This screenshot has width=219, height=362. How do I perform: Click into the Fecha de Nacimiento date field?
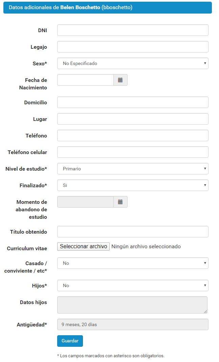[x=85, y=80]
